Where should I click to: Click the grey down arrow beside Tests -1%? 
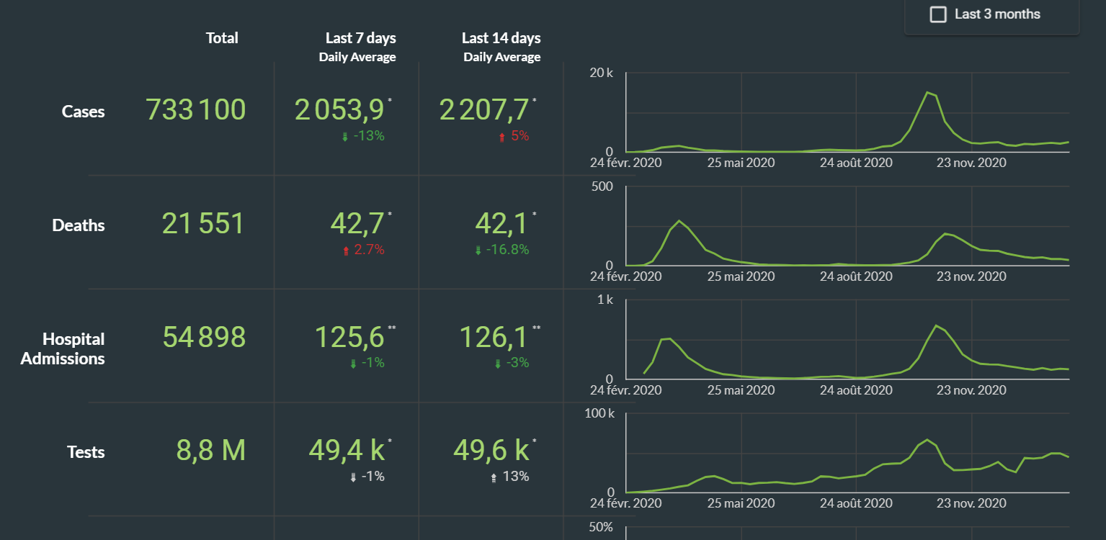[353, 477]
